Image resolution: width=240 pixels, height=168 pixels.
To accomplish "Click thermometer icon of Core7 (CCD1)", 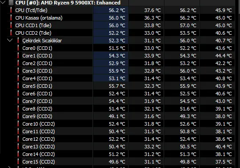I will (18, 101).
